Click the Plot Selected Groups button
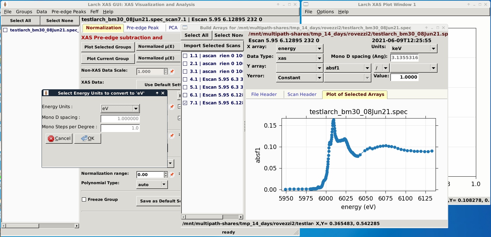491x237 pixels. pos(108,47)
